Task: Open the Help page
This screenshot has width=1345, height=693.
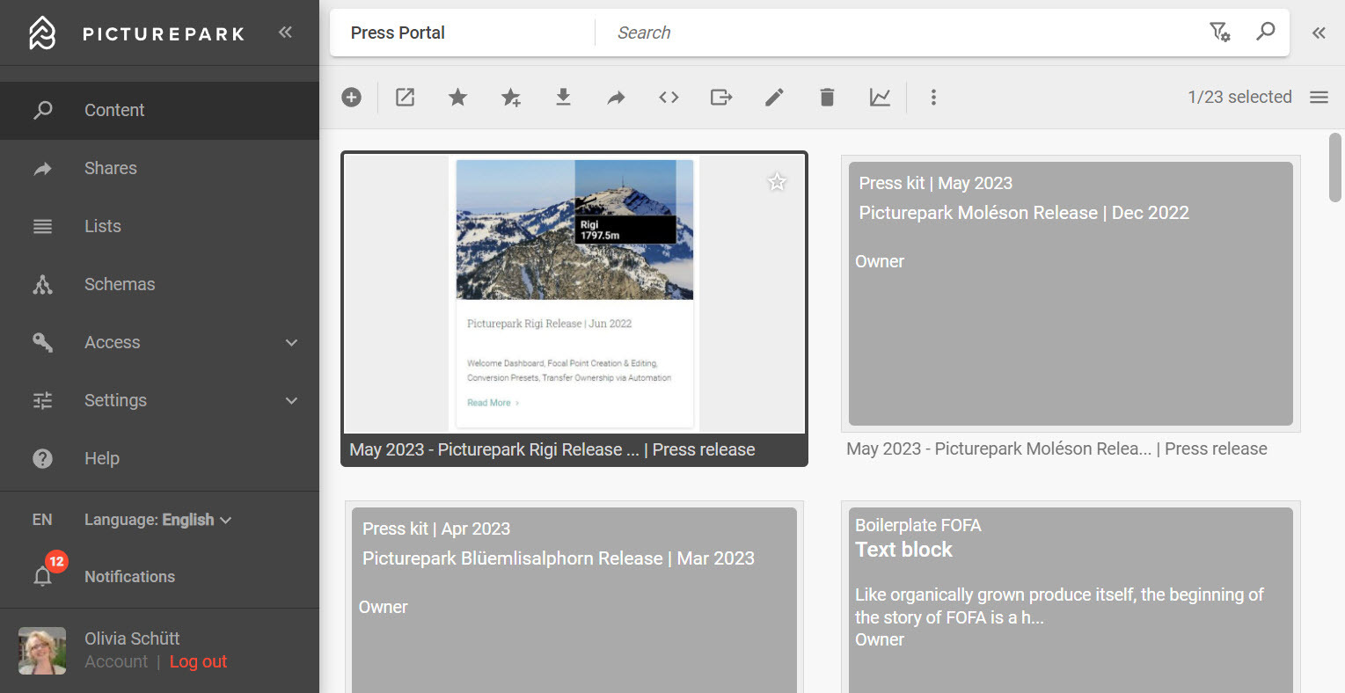Action: pos(159,458)
